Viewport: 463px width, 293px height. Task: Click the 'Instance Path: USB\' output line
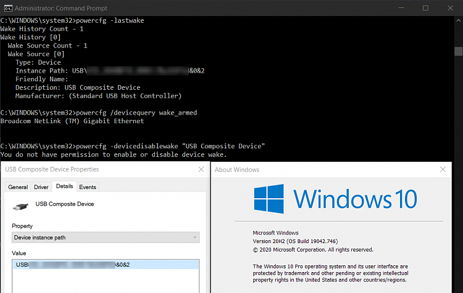(110, 71)
